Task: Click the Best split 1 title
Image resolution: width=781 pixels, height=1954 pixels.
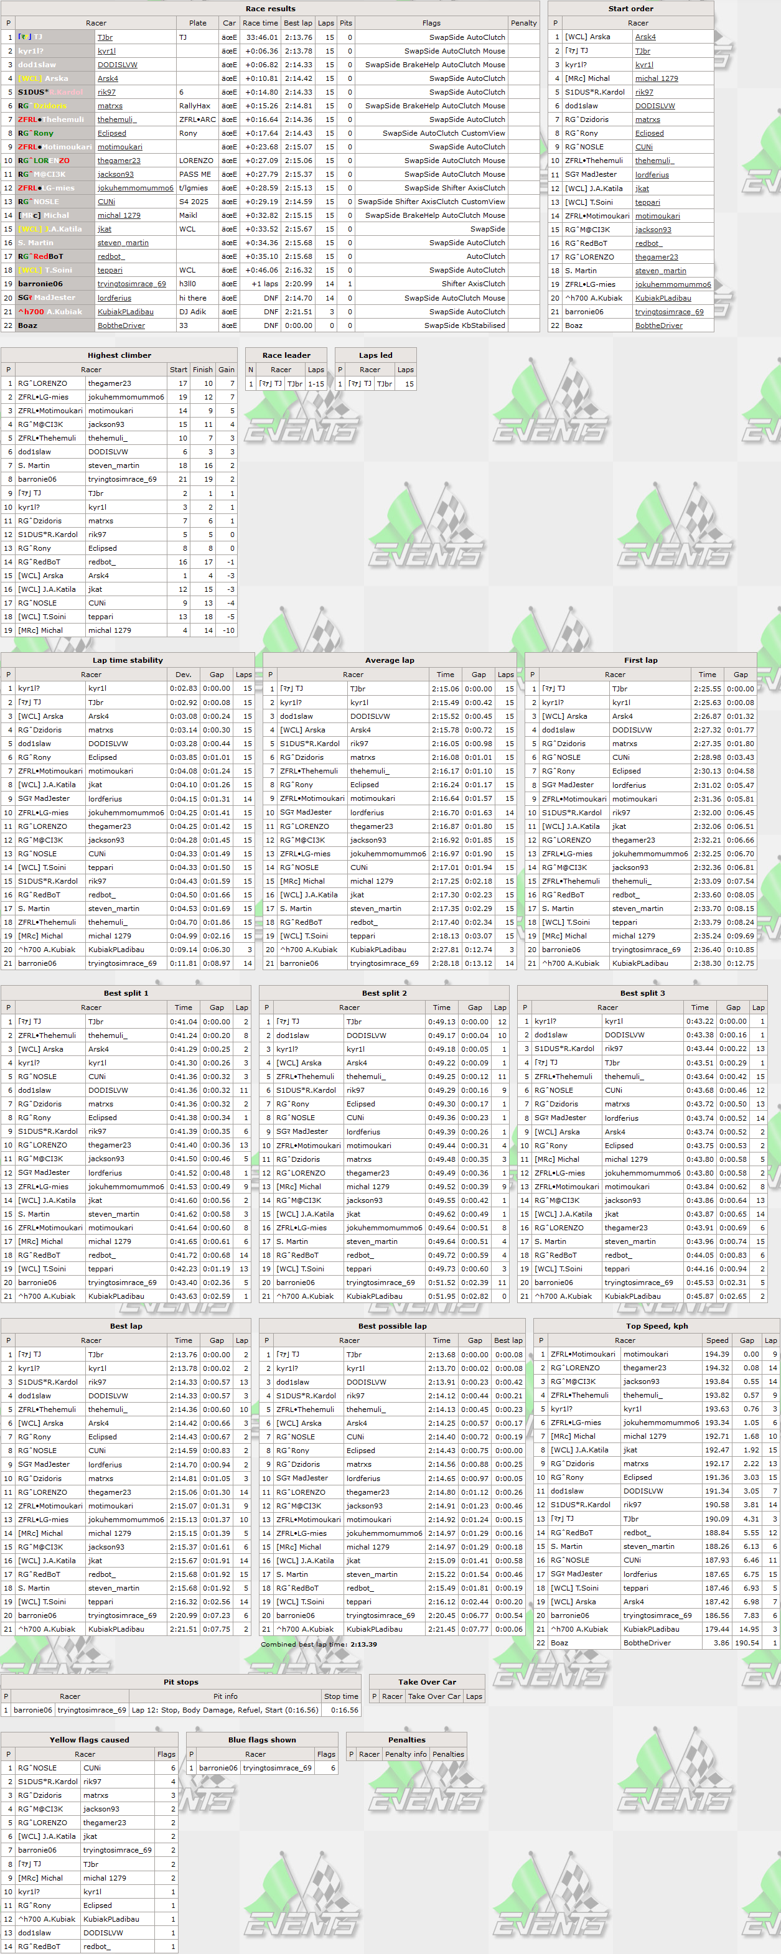Action: (126, 993)
